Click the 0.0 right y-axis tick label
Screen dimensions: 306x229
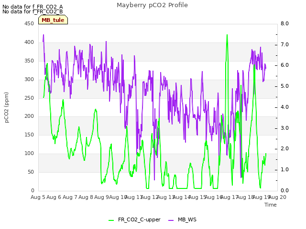[x=284, y=190]
